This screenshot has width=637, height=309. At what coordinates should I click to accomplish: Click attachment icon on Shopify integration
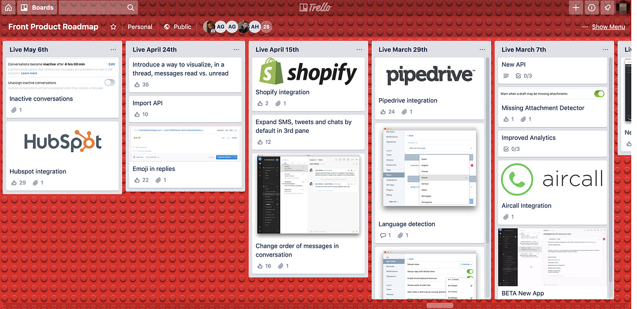[x=279, y=103]
